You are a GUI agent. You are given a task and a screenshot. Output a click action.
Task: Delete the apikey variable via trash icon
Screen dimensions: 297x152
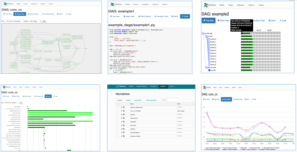pyautogui.click(x=124, y=129)
